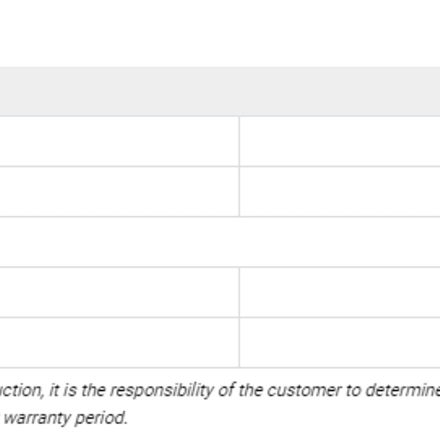The width and height of the screenshot is (440, 440).
Task: Click the second row's left empty cell
Action: [x=119, y=191]
